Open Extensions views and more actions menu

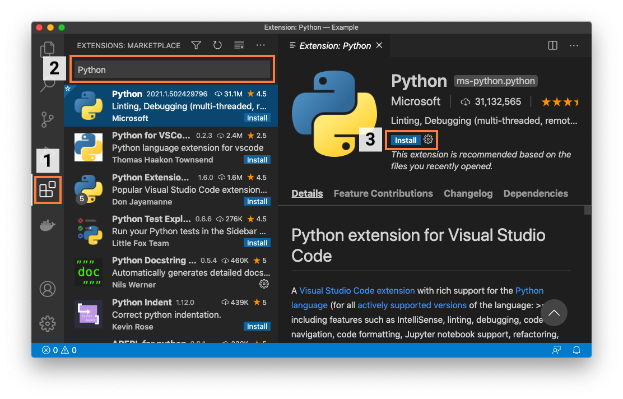pyautogui.click(x=261, y=45)
